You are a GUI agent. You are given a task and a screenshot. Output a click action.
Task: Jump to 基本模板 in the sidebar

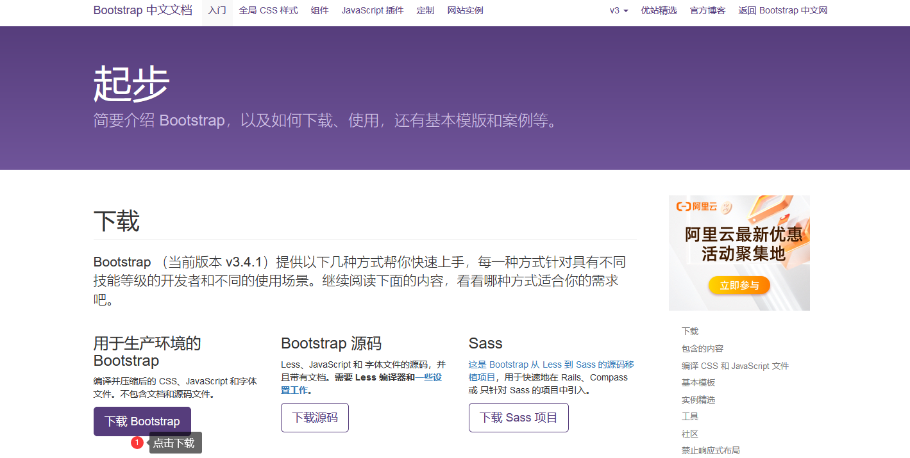(698, 382)
